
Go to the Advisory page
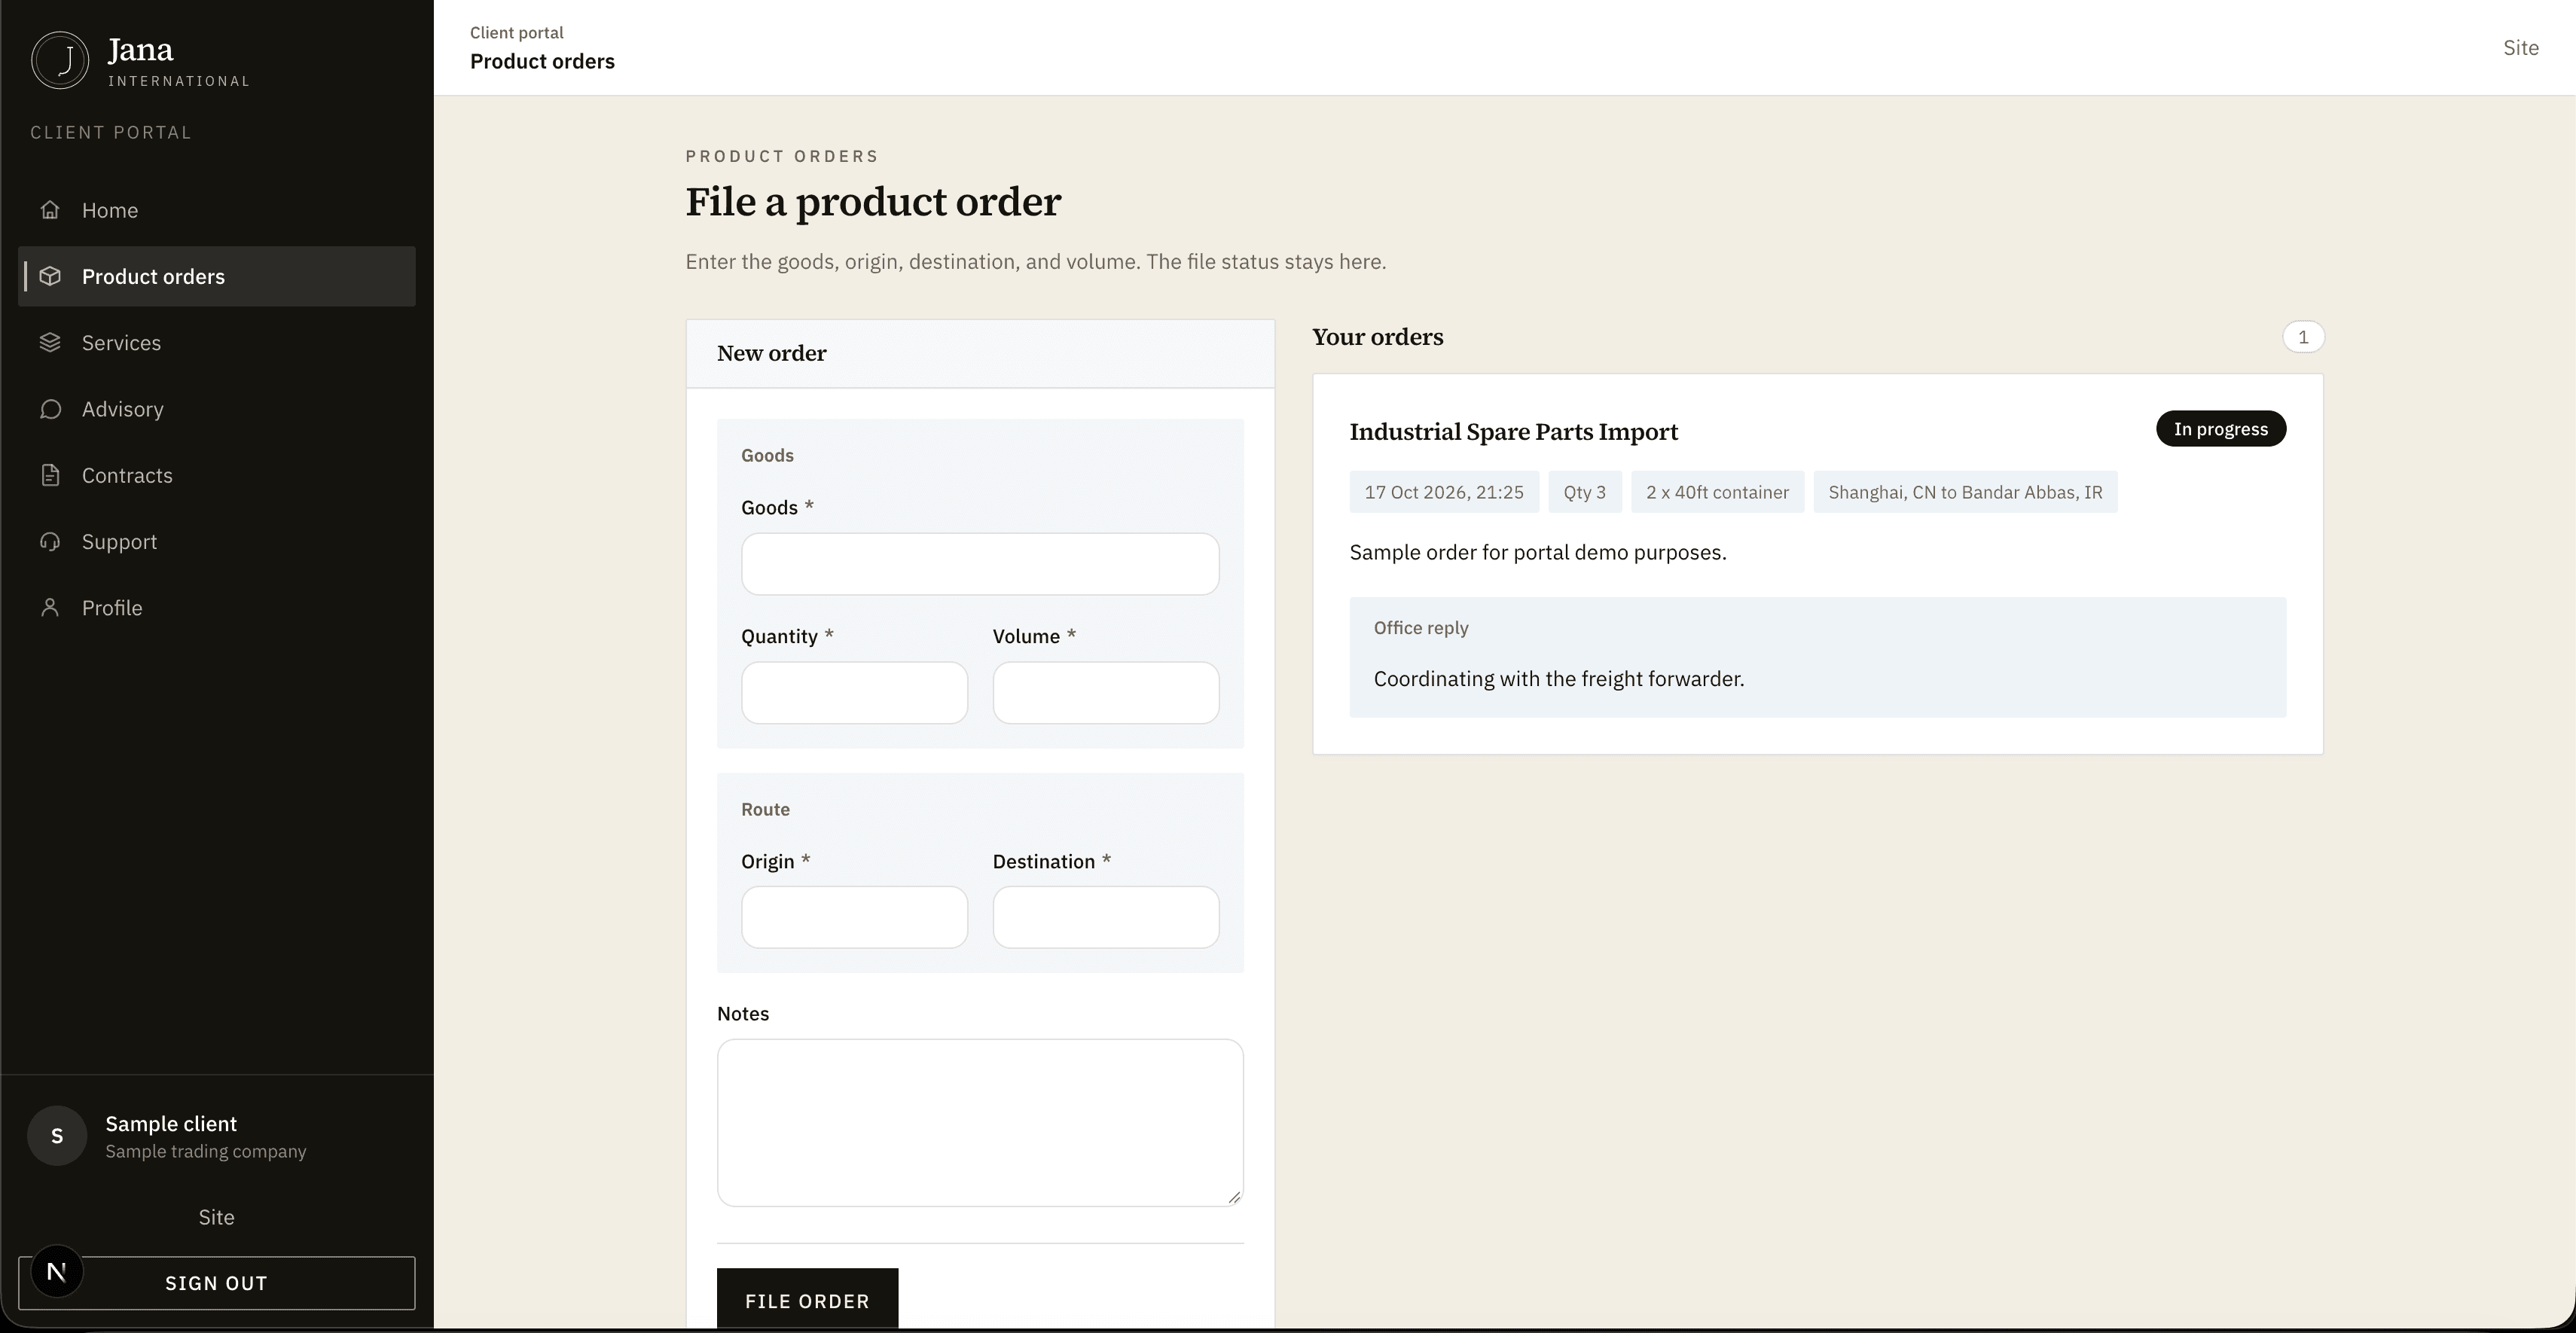[217, 409]
